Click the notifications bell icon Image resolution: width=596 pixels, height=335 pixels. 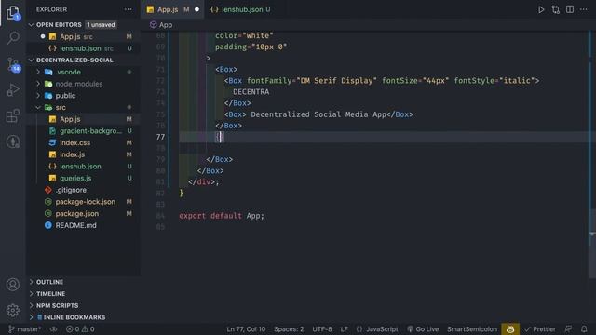[x=584, y=328]
